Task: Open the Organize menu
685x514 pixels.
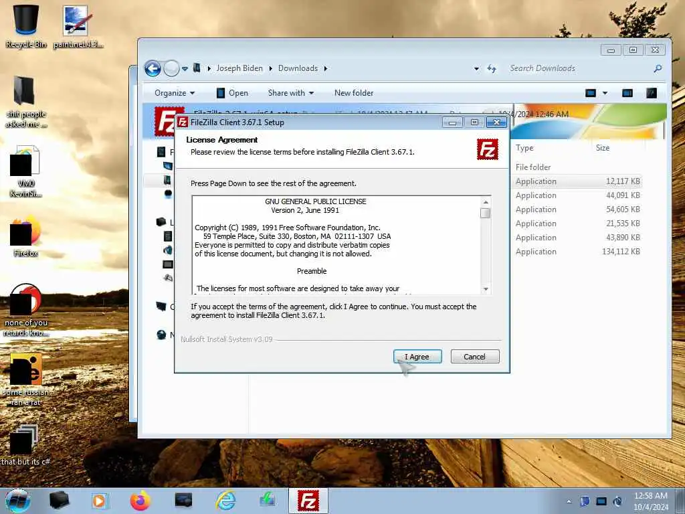Action: 175,92
